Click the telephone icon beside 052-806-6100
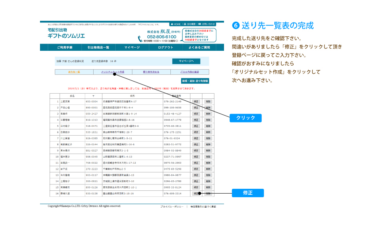384x240 pixels. click(x=140, y=38)
